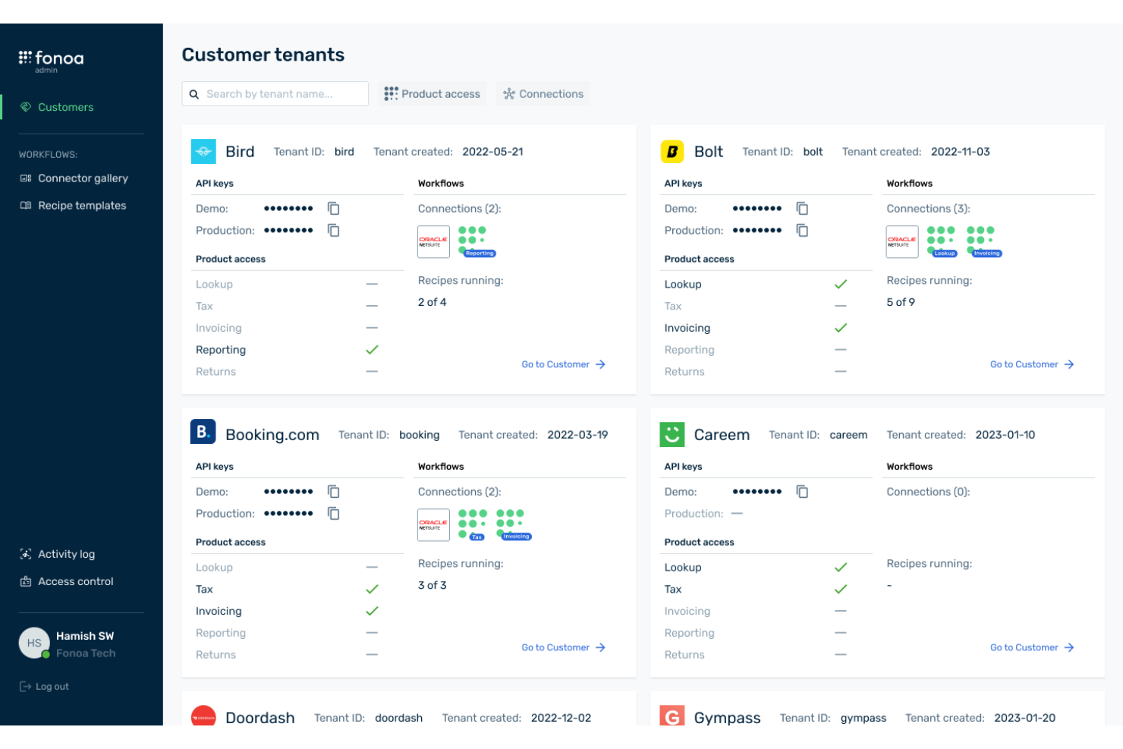Click the Booking.com tenant logo
This screenshot has width=1123, height=749.
coord(203,432)
